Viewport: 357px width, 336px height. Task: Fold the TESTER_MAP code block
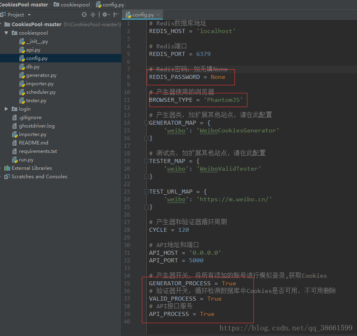click(x=146, y=161)
